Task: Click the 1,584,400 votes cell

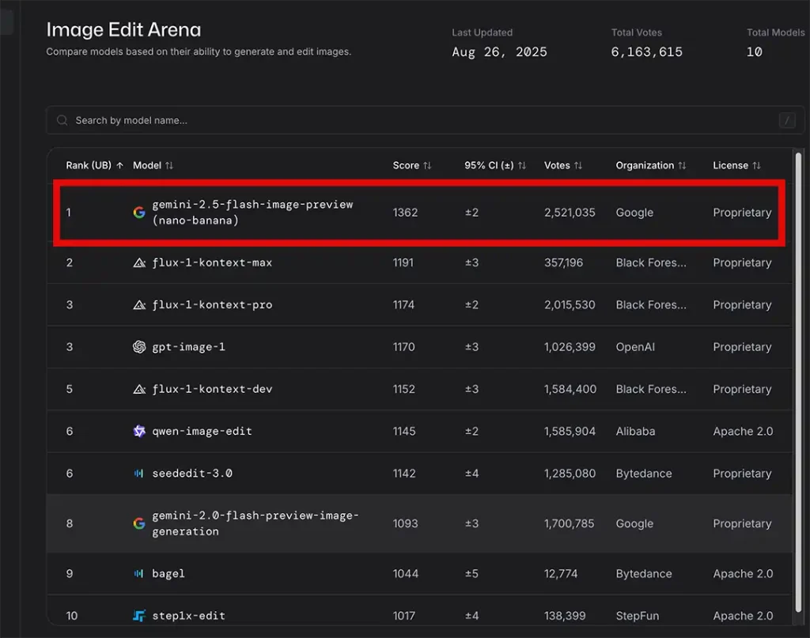Action: pos(570,389)
